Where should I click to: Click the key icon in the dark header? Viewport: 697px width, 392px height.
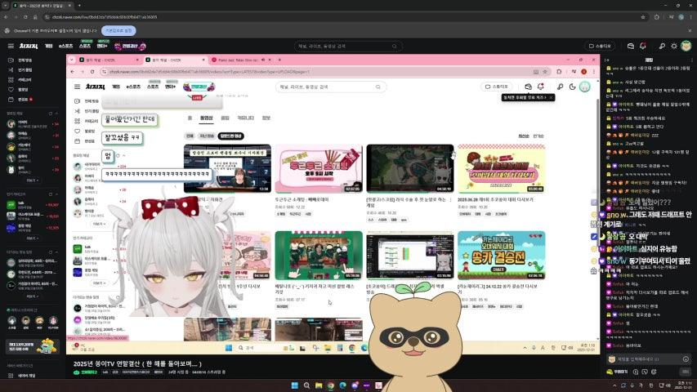(x=662, y=46)
